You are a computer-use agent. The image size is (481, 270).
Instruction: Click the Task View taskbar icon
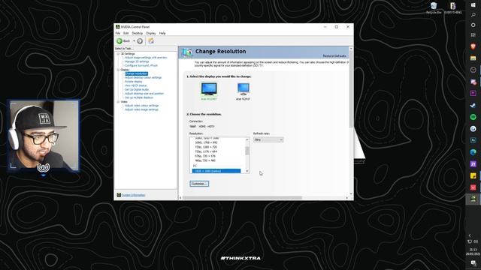[x=473, y=35]
